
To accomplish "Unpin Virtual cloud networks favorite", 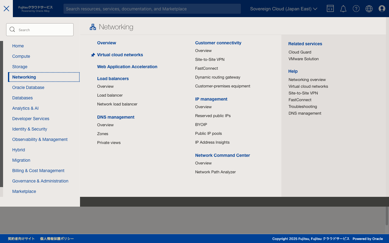I will coord(93,55).
